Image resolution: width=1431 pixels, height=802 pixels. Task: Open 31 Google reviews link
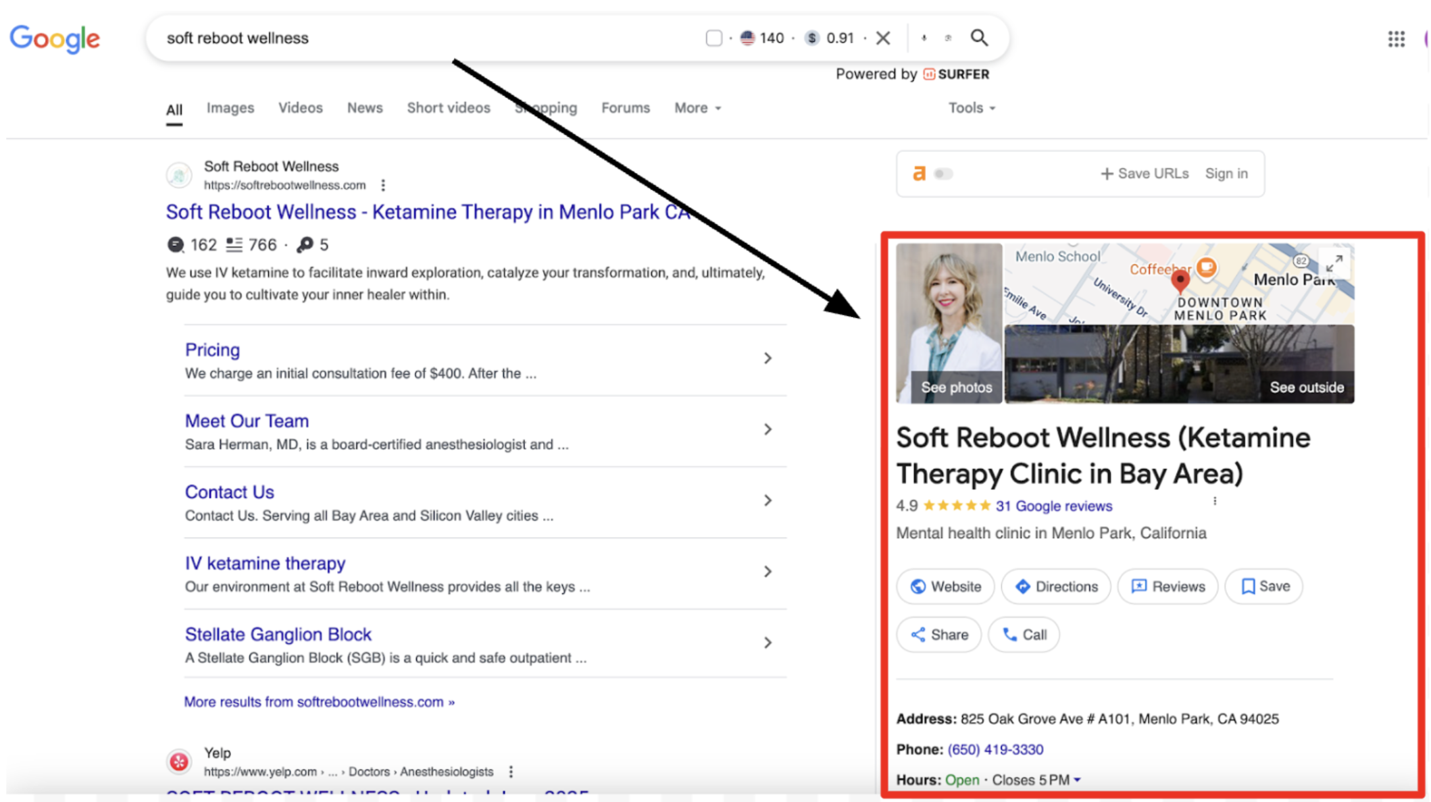click(x=1054, y=506)
